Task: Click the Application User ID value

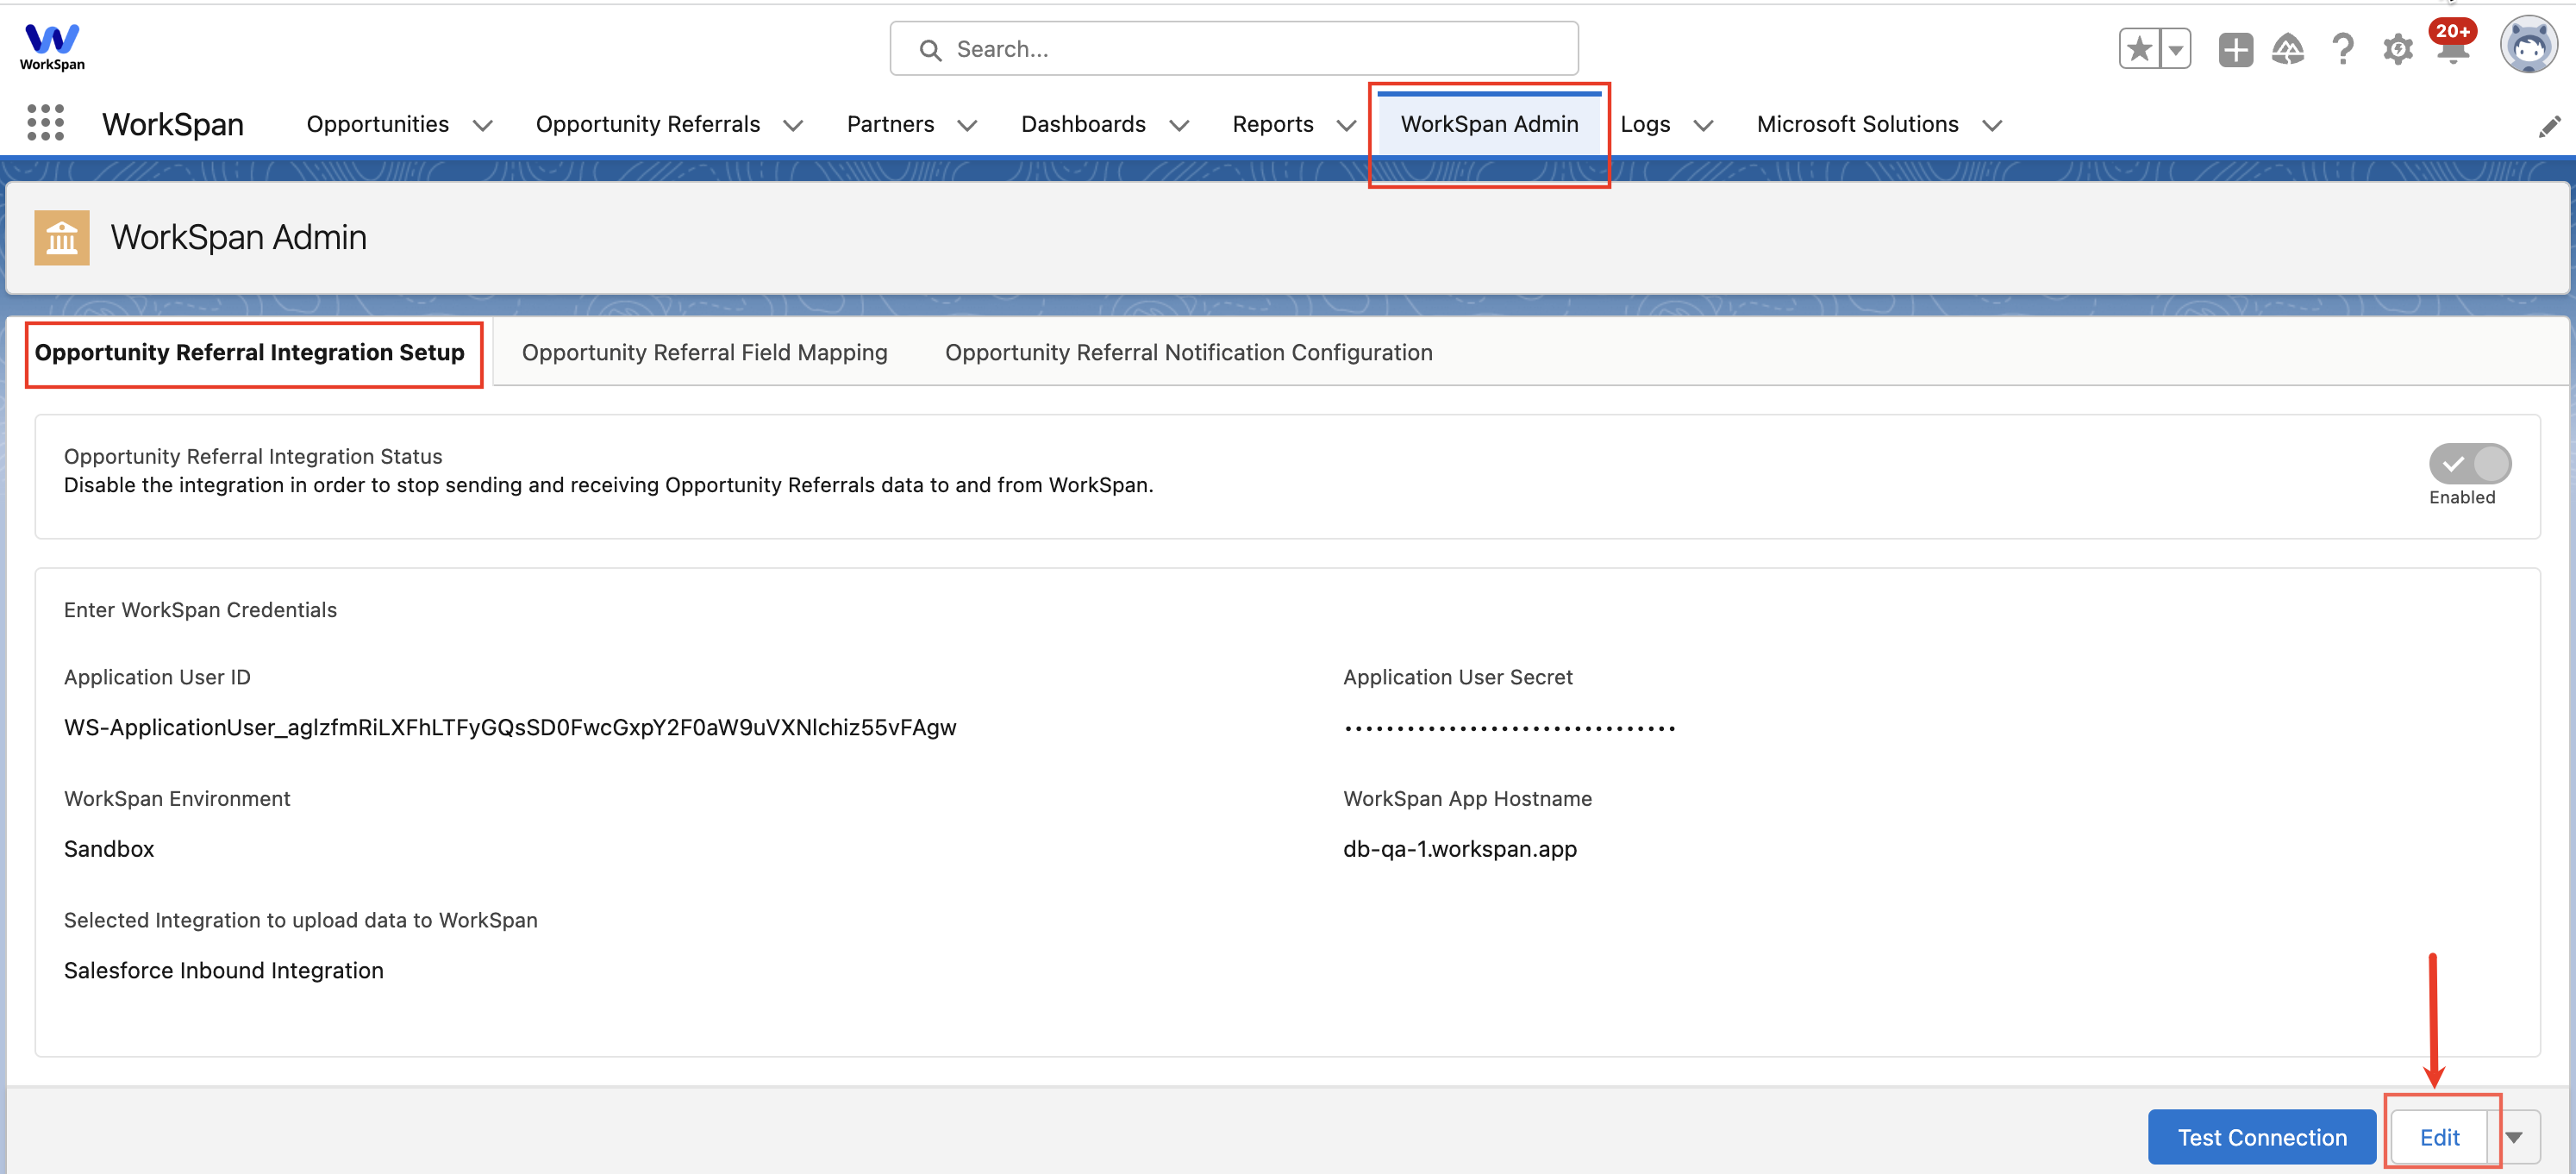Action: 510,727
